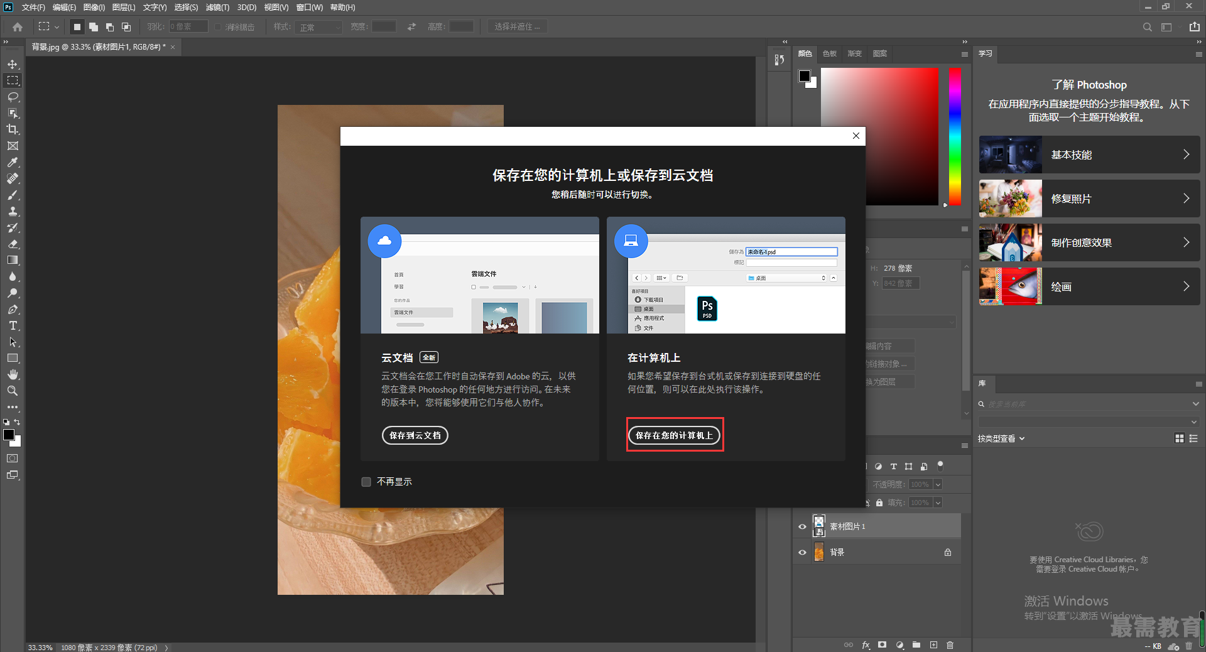Add layer mask icon in Layers panel
This screenshot has height=652, width=1206.
click(x=883, y=645)
